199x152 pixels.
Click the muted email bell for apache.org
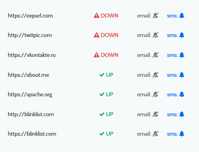[x=155, y=94]
